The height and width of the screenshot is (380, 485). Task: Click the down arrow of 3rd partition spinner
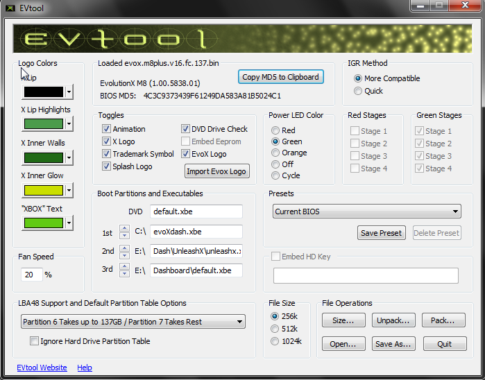(x=124, y=274)
